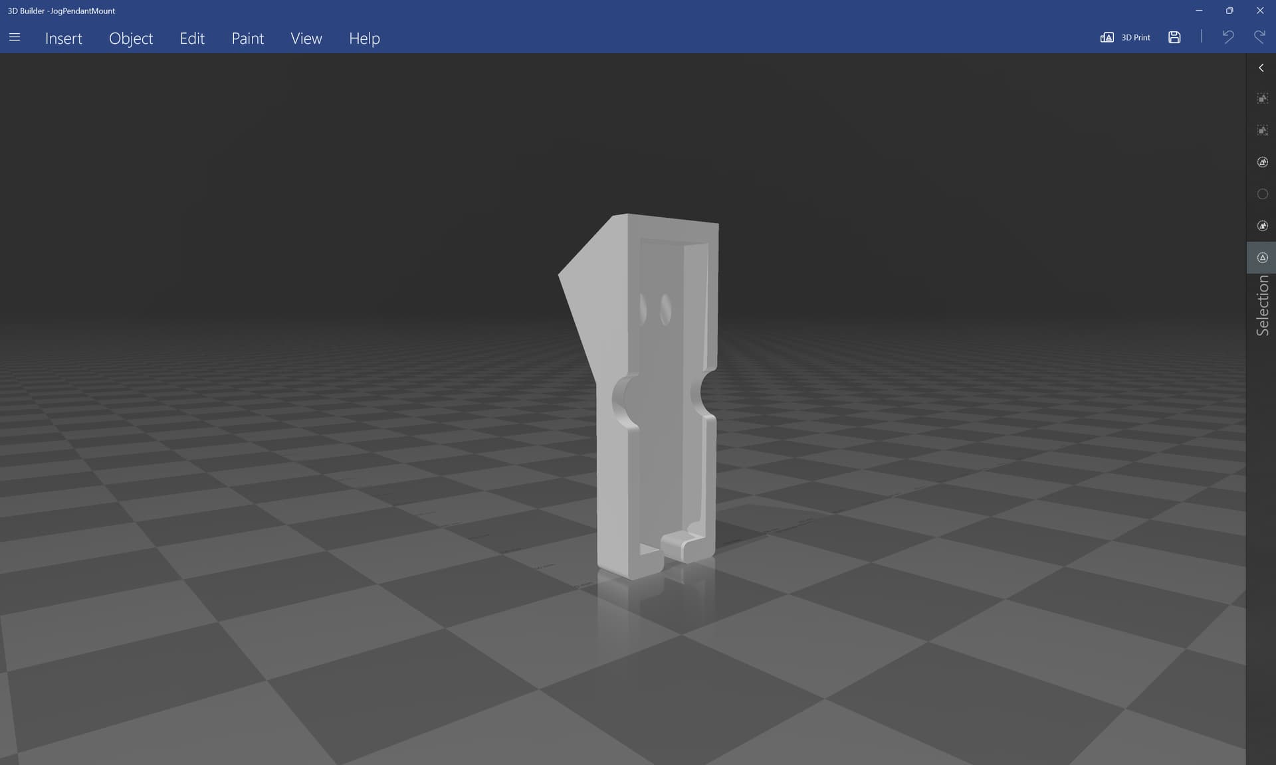Open the Object menu
Image resolution: width=1276 pixels, height=765 pixels.
131,39
